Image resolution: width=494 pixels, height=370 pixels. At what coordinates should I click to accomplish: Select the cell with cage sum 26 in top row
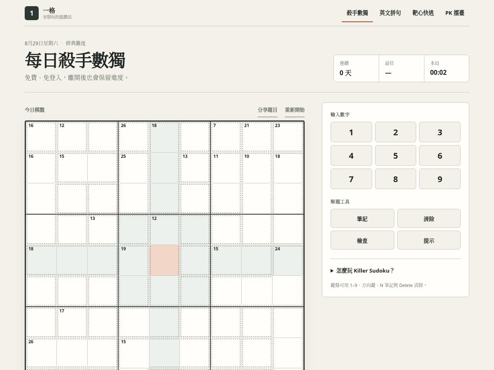[x=134, y=137]
